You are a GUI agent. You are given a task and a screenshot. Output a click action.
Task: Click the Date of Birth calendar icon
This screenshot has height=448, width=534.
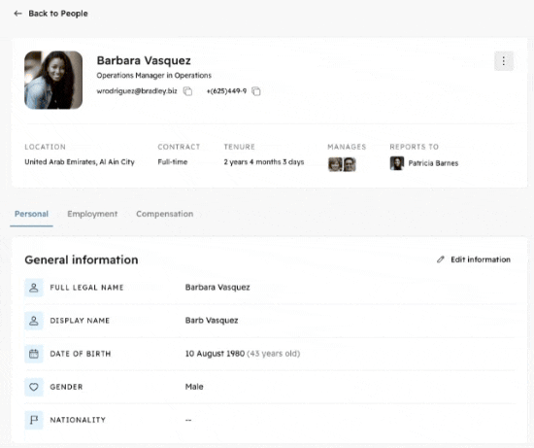tap(34, 354)
